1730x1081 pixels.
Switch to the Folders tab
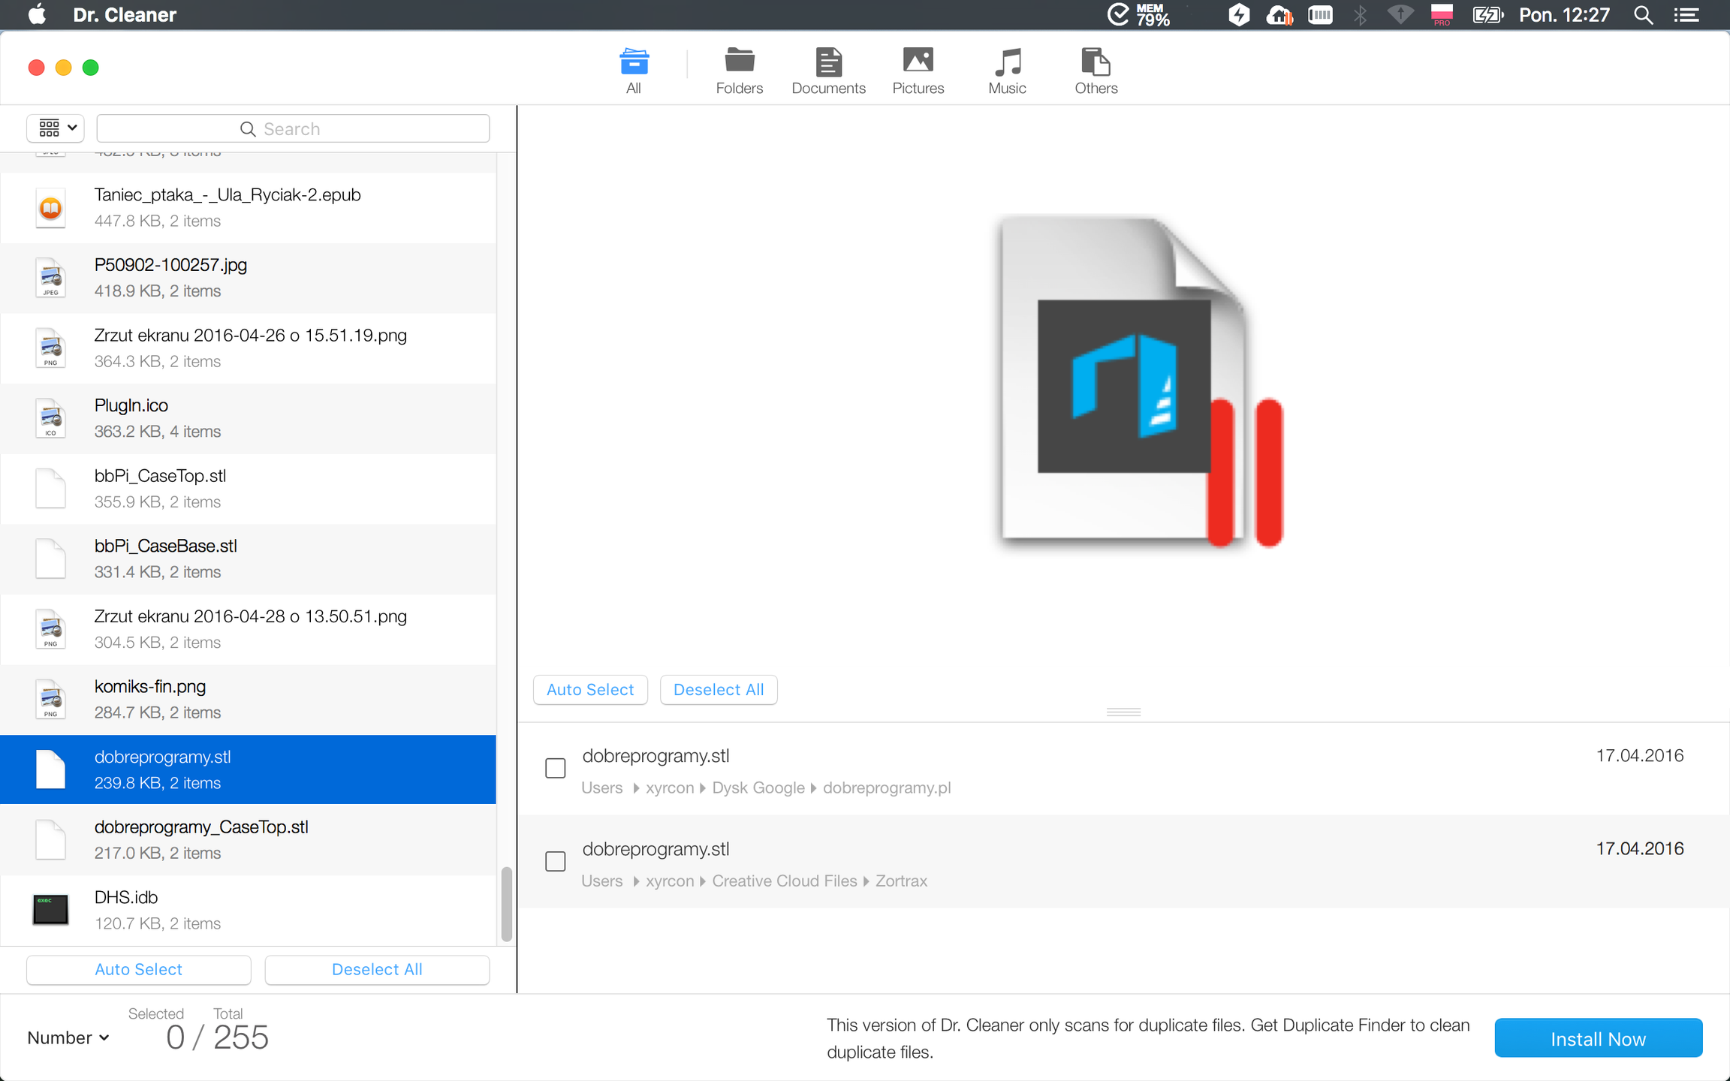coord(740,71)
